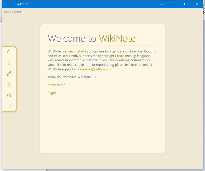Minimize the WikiNote window
The image size is (205, 171).
174,4
